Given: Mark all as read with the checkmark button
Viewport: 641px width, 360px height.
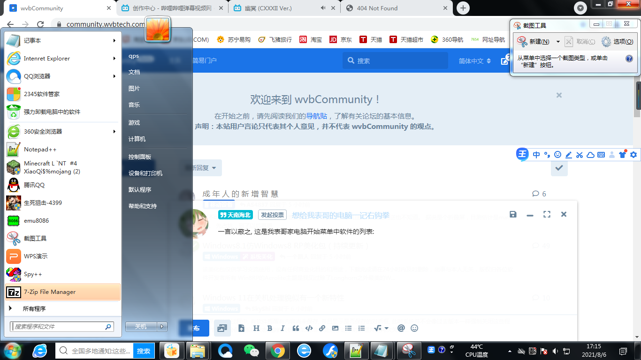Looking at the screenshot, I should pos(559,168).
